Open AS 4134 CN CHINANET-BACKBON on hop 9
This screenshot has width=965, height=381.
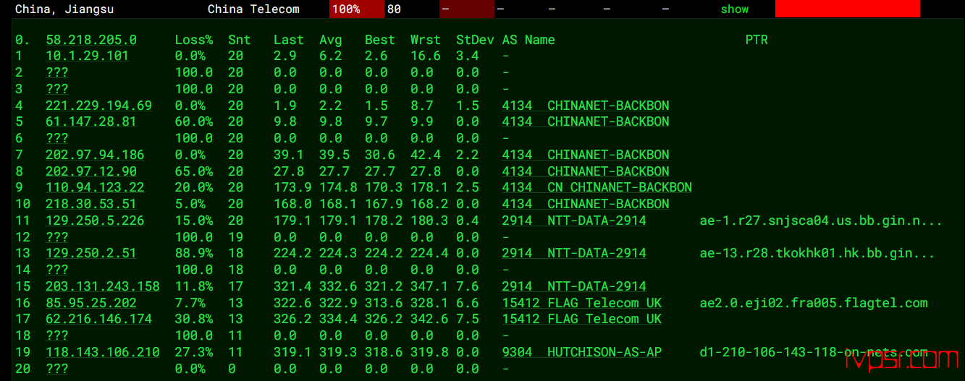tap(597, 187)
